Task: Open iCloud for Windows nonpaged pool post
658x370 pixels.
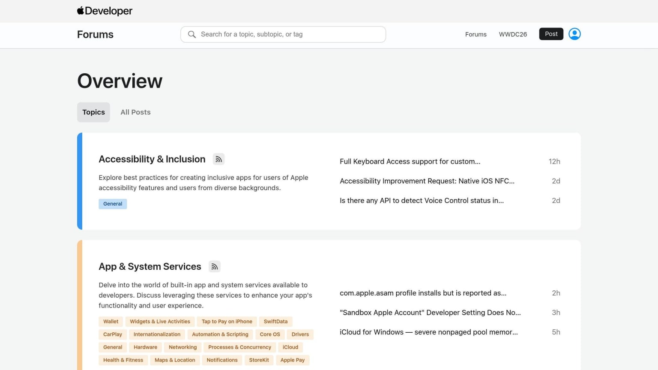Action: [429, 332]
